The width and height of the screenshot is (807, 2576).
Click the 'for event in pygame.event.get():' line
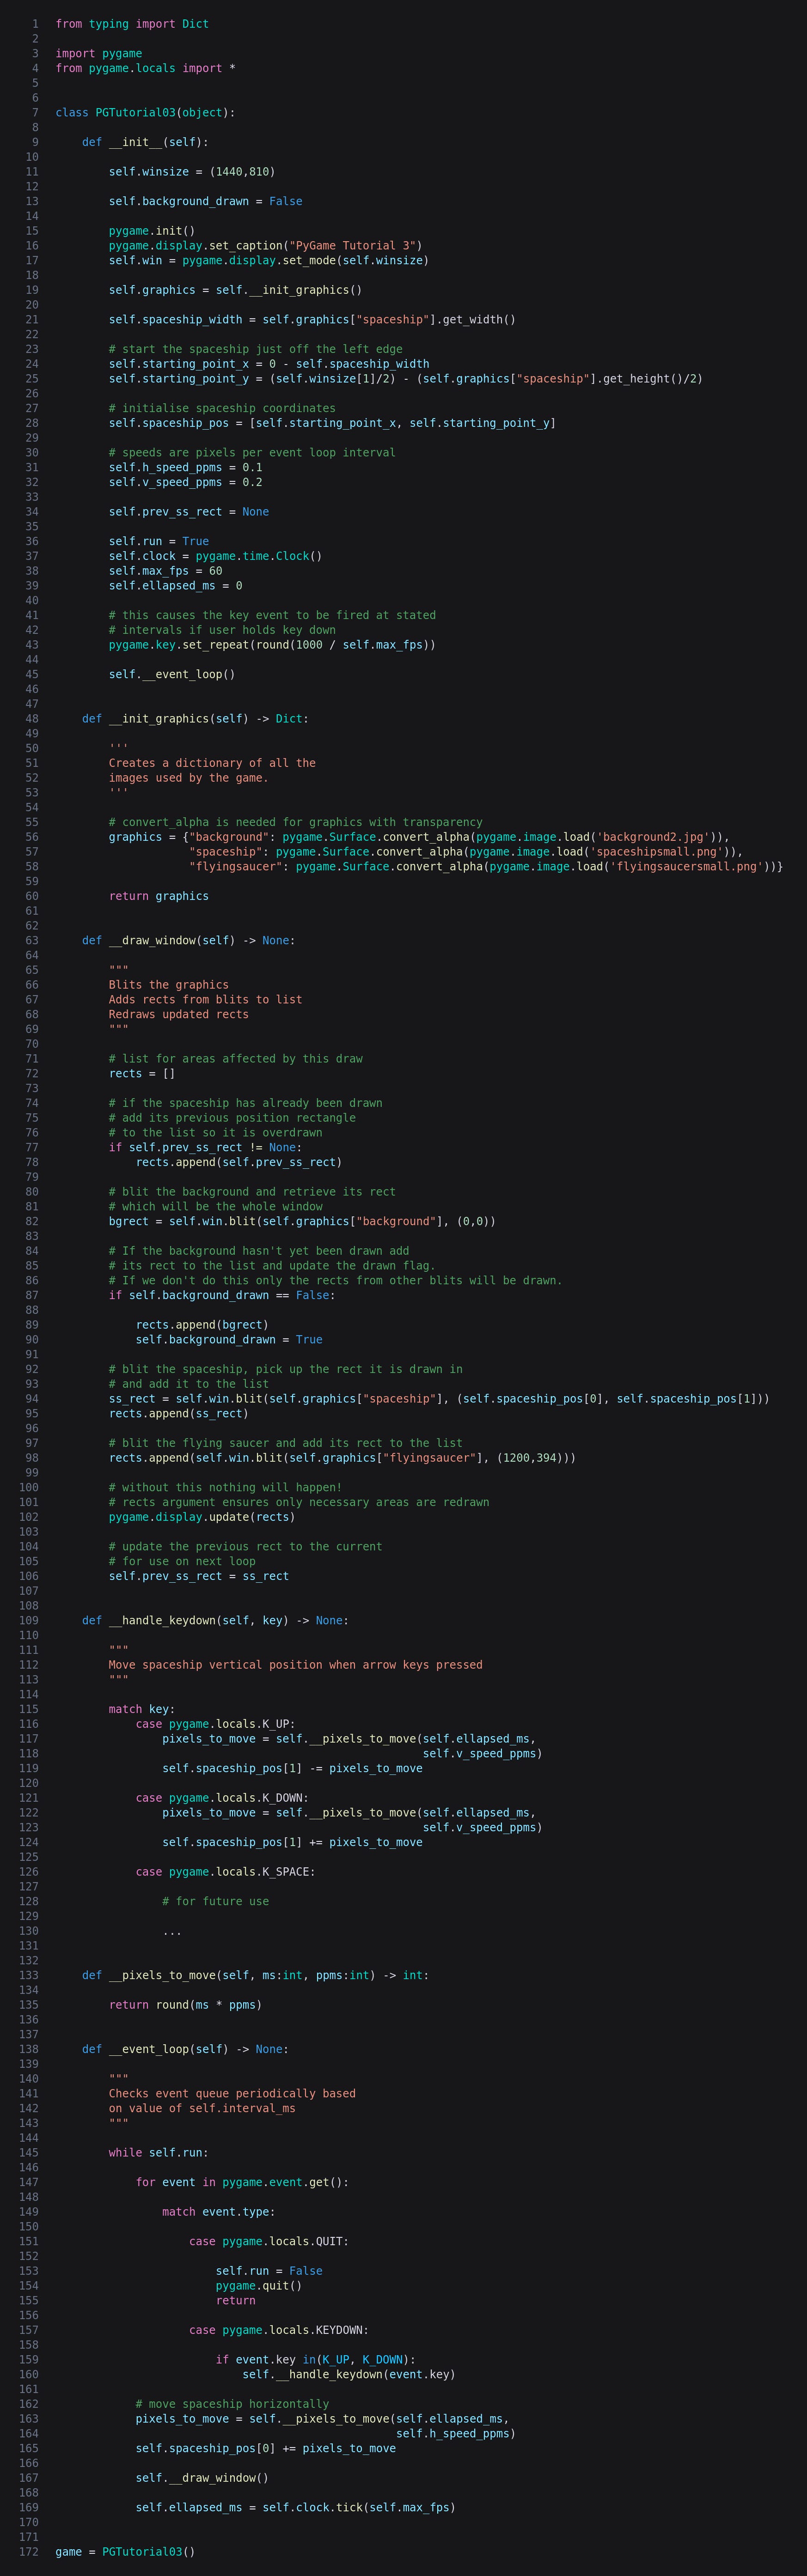(x=242, y=2183)
